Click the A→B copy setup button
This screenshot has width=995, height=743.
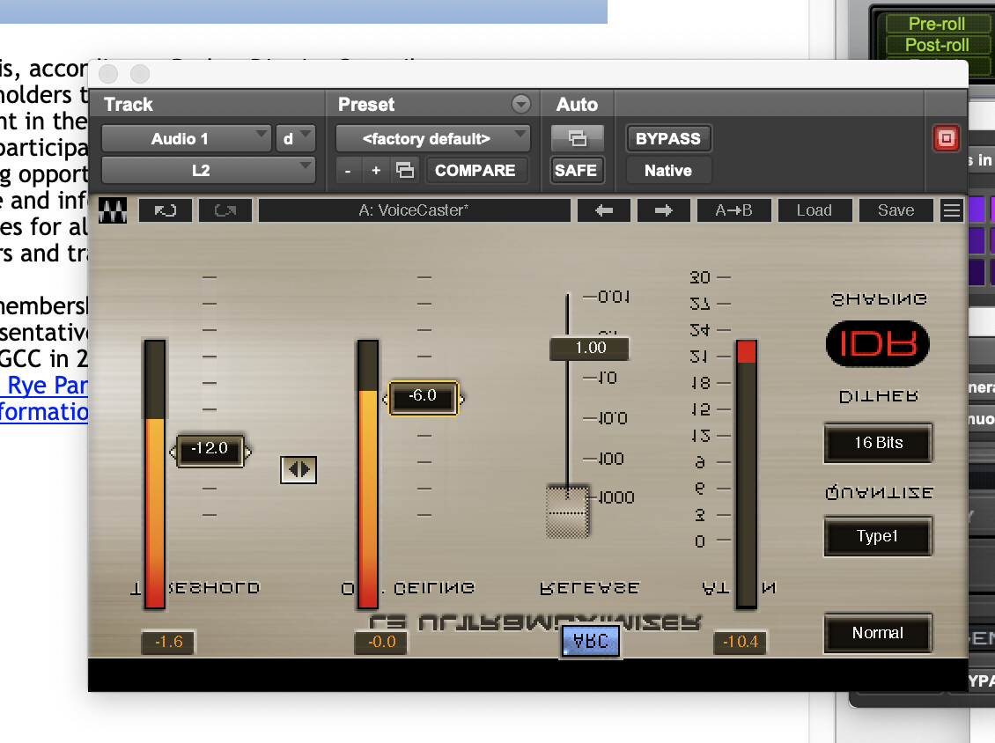click(733, 210)
